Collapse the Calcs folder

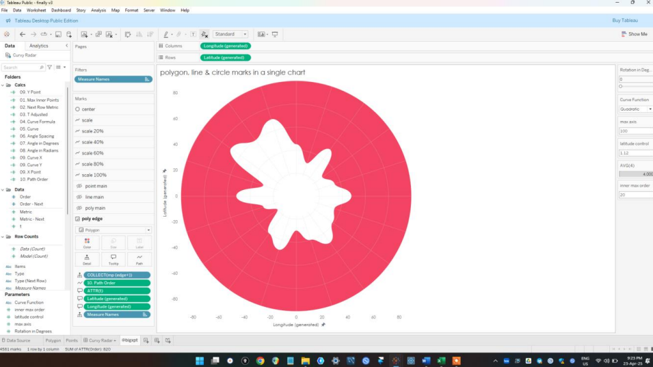click(x=3, y=85)
